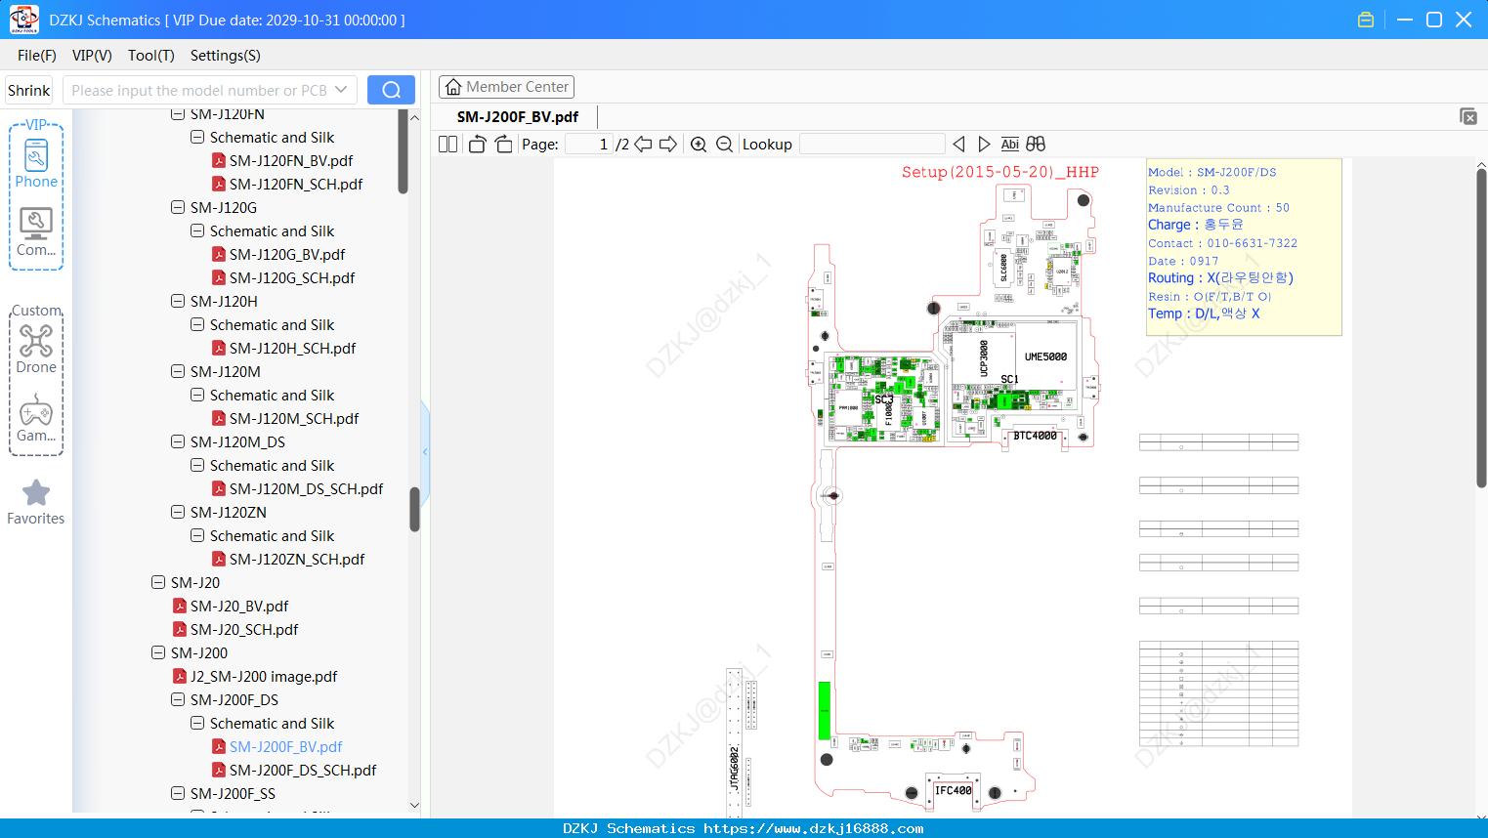Collapse the SM-J120ZN tree node
Image resolution: width=1488 pixels, height=838 pixels.
click(x=178, y=512)
